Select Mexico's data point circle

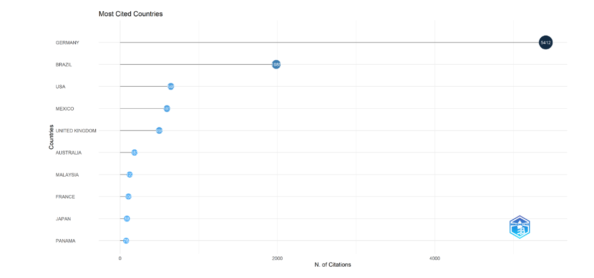167,109
